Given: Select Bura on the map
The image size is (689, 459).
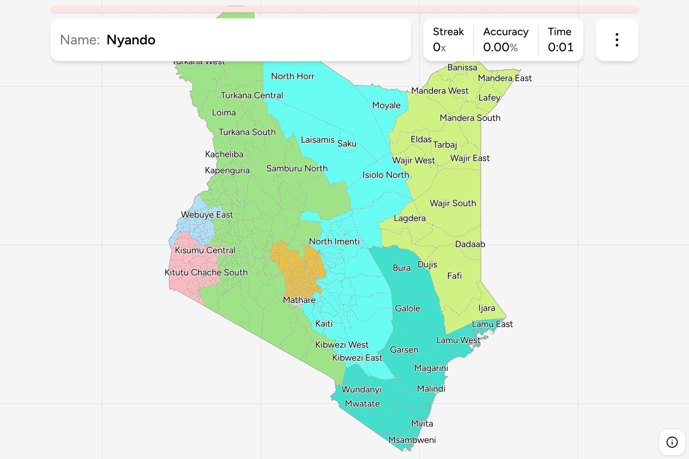Looking at the screenshot, I should click(402, 268).
